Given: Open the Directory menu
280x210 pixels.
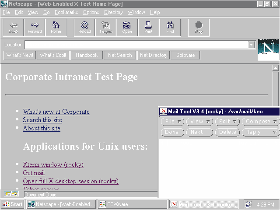Looking at the screenshot, I should 113,12.
